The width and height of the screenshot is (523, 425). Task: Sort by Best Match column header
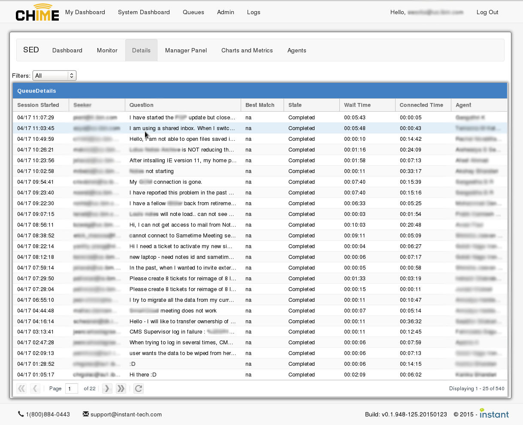263,105
